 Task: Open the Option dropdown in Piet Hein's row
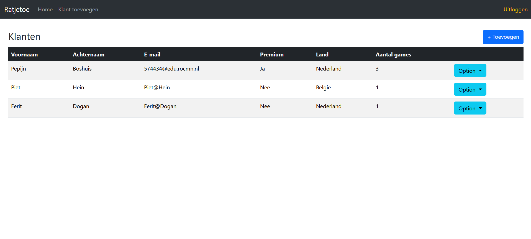[470, 89]
